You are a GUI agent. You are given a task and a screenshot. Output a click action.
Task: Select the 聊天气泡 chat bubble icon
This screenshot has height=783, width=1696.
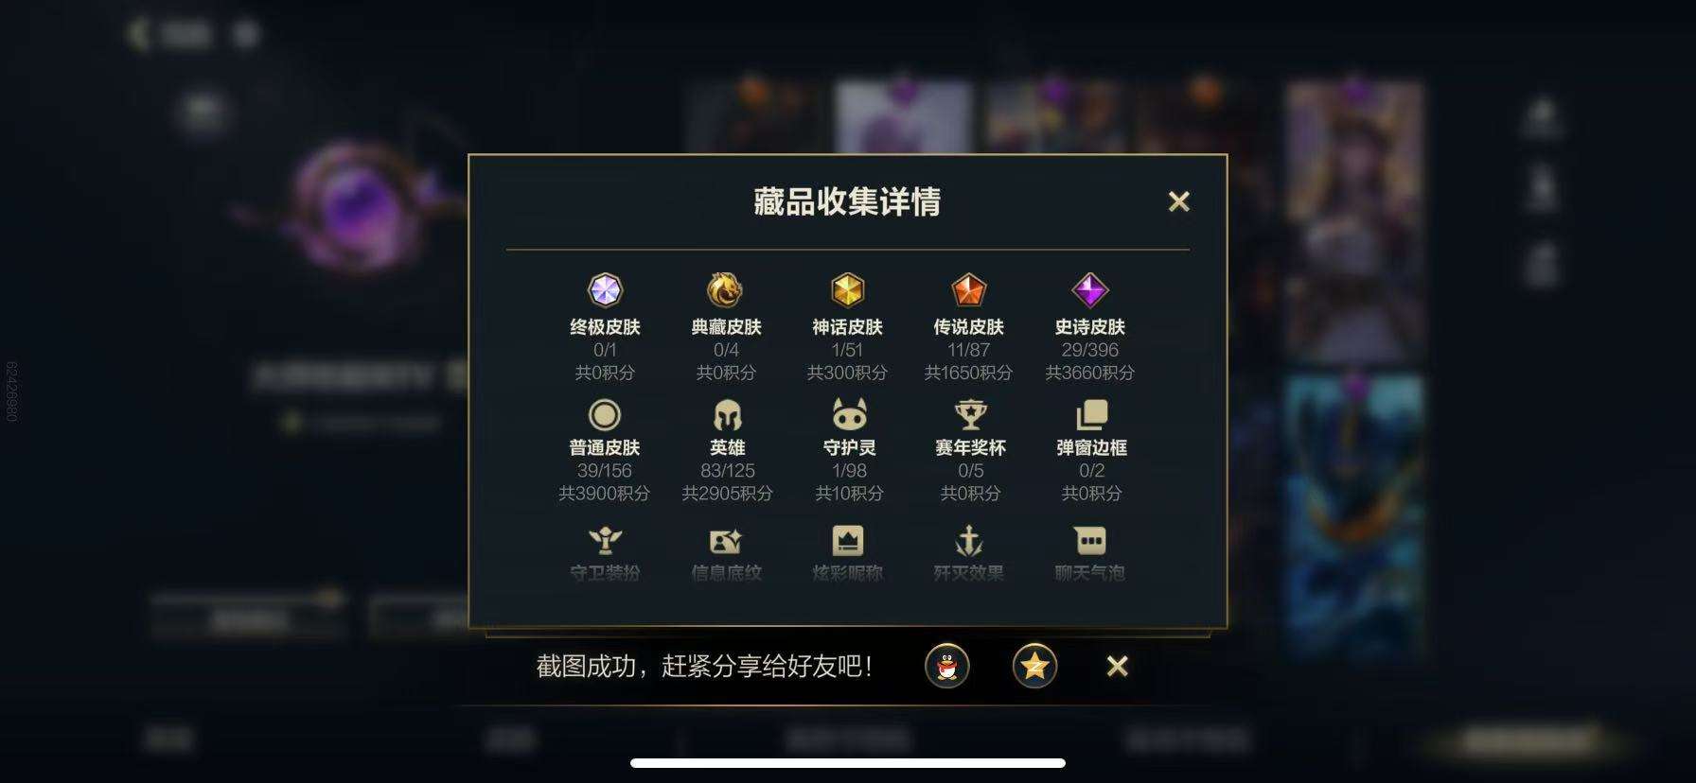(1090, 541)
